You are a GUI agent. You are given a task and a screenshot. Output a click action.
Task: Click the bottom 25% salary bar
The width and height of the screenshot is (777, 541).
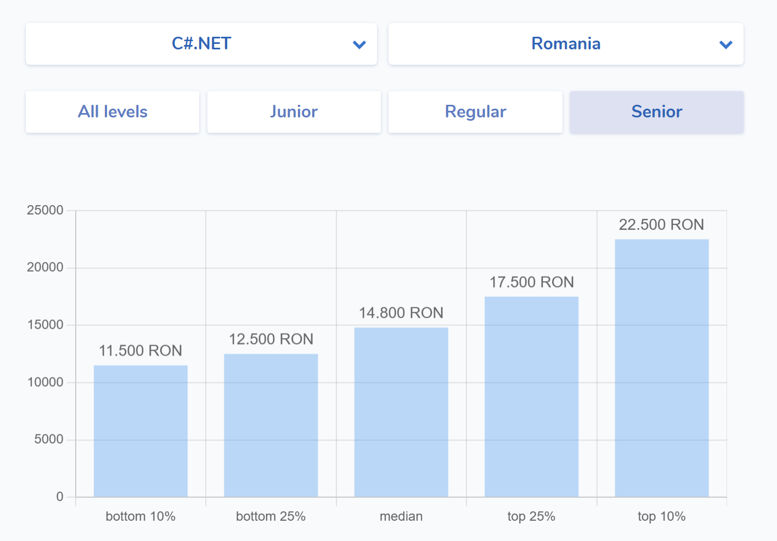click(x=271, y=425)
